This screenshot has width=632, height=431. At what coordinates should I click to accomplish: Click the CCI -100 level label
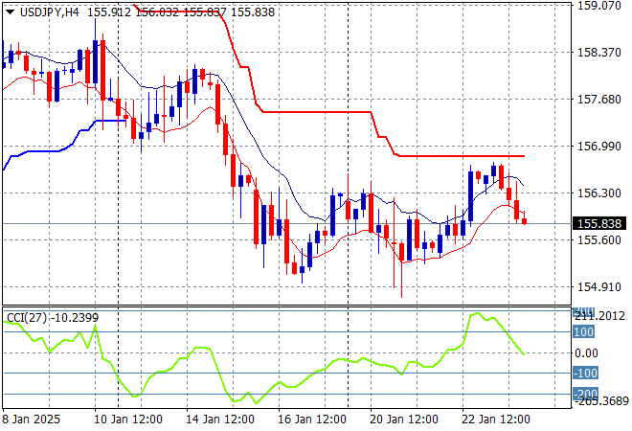pyautogui.click(x=584, y=374)
